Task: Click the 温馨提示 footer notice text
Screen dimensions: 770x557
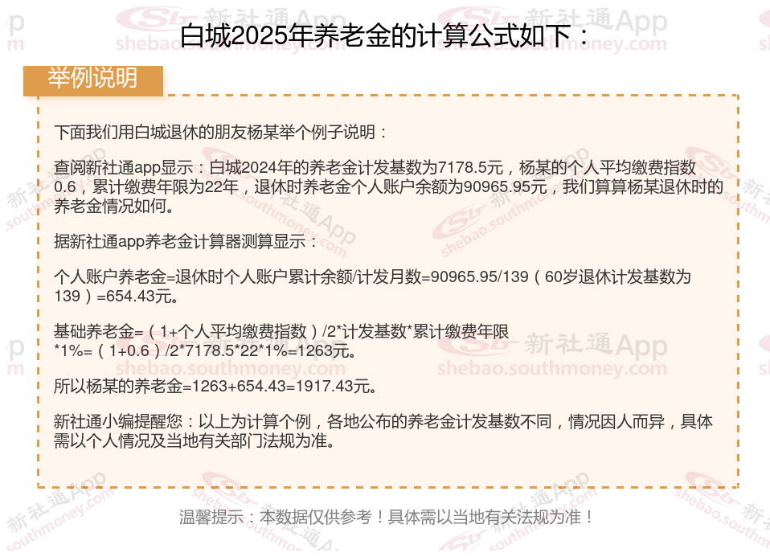Action: point(387,517)
